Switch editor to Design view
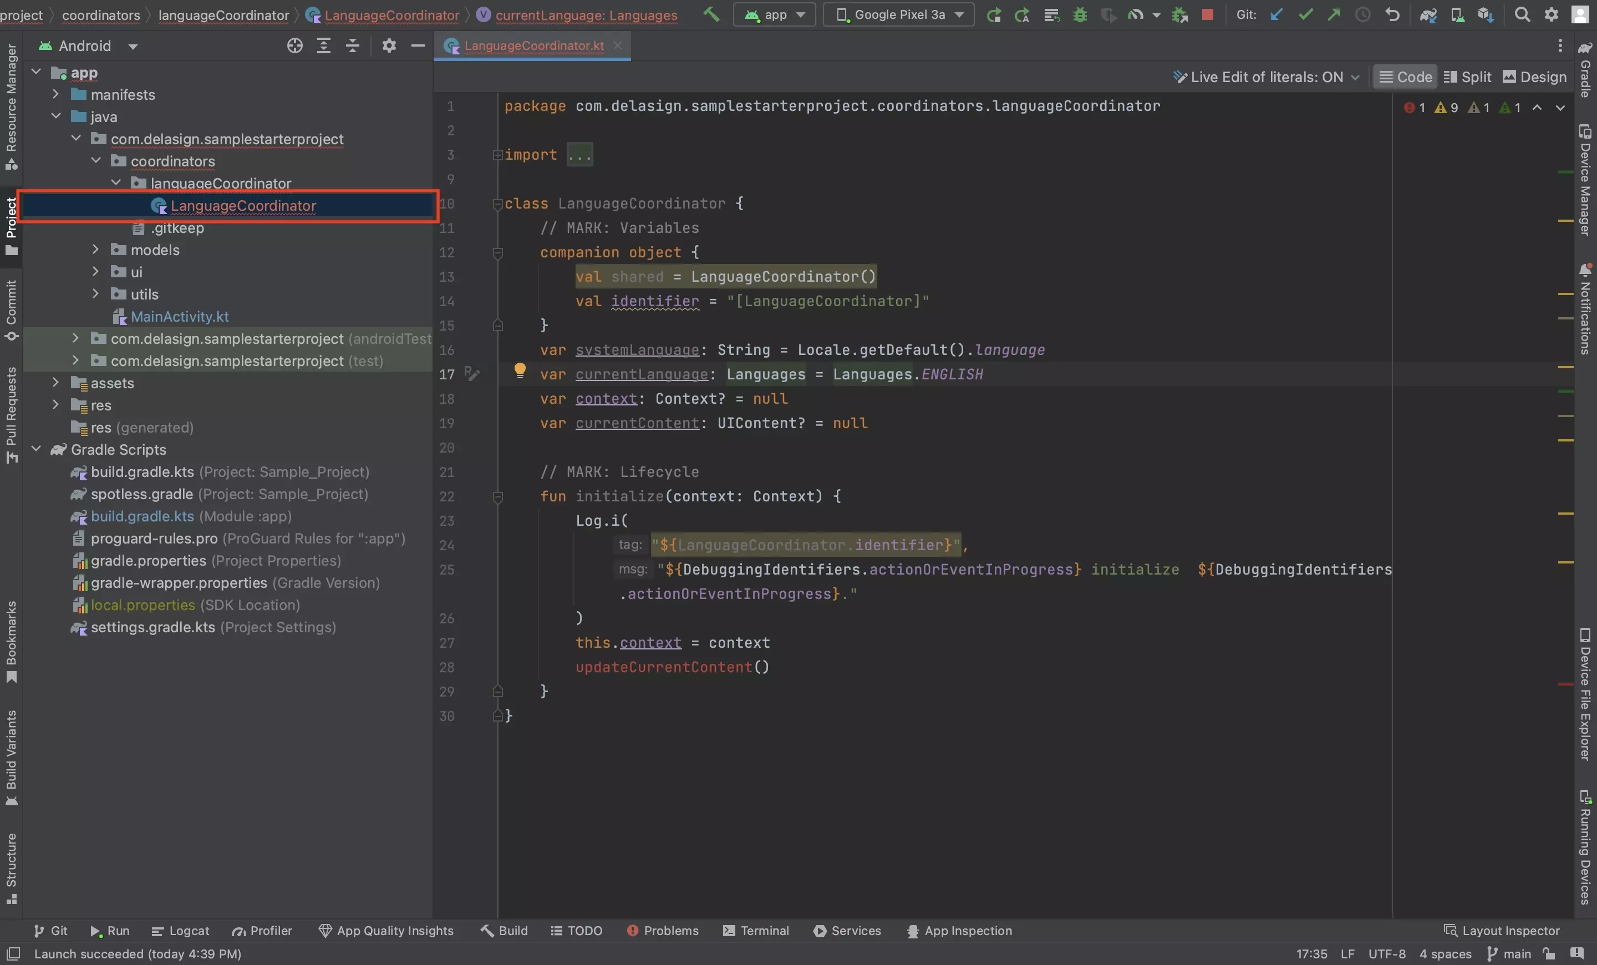 (x=1534, y=77)
